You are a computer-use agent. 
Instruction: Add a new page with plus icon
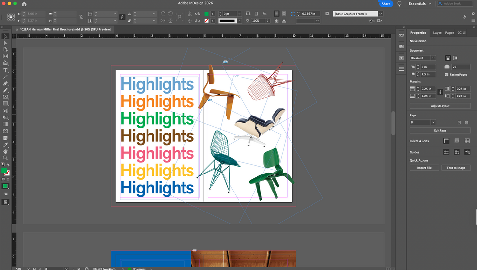459,122
